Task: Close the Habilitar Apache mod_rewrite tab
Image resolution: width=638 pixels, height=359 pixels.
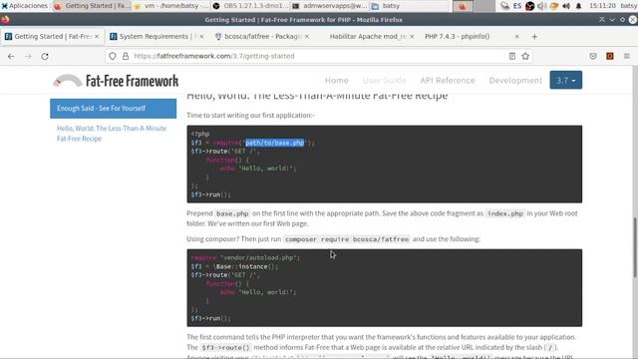Action: (412, 37)
